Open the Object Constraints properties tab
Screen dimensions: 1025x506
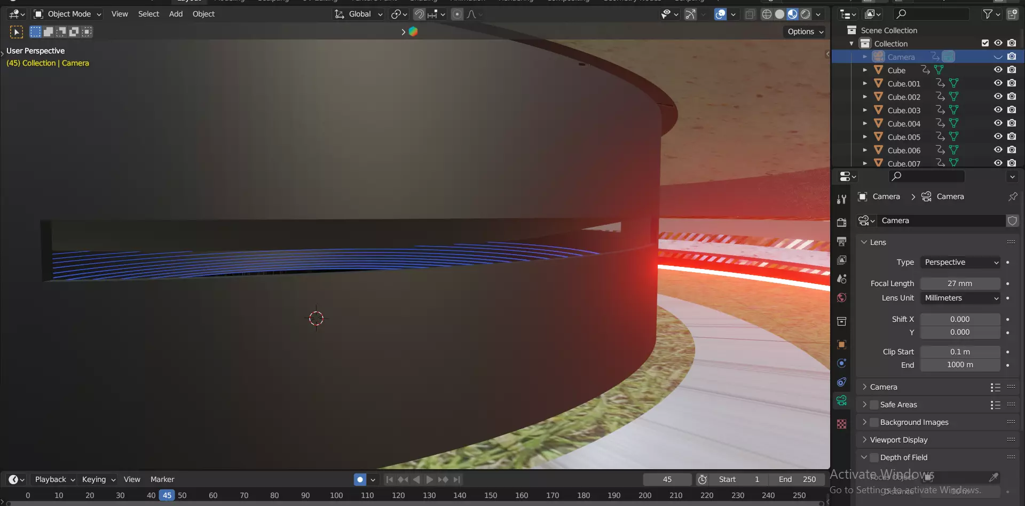pos(842,382)
